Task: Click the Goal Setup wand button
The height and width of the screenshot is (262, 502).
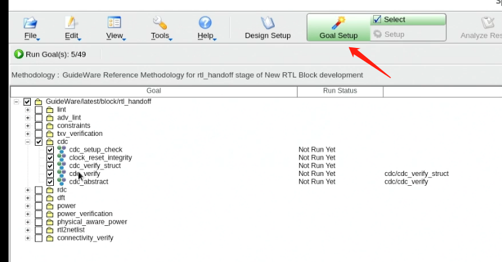Action: (338, 28)
